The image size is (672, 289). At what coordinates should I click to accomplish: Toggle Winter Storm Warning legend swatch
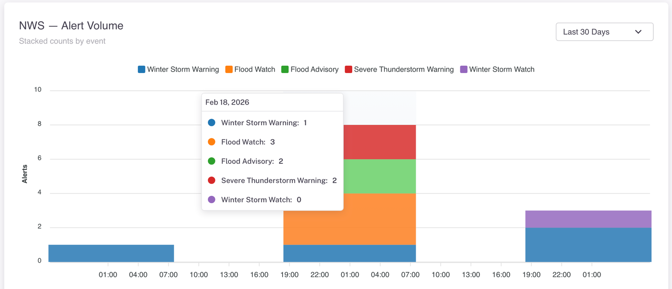pyautogui.click(x=142, y=70)
